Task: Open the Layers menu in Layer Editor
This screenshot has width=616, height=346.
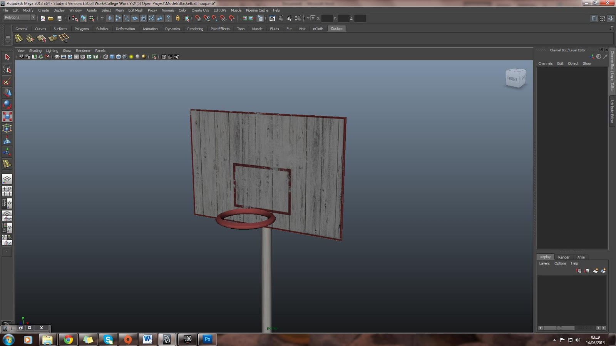Action: point(544,263)
